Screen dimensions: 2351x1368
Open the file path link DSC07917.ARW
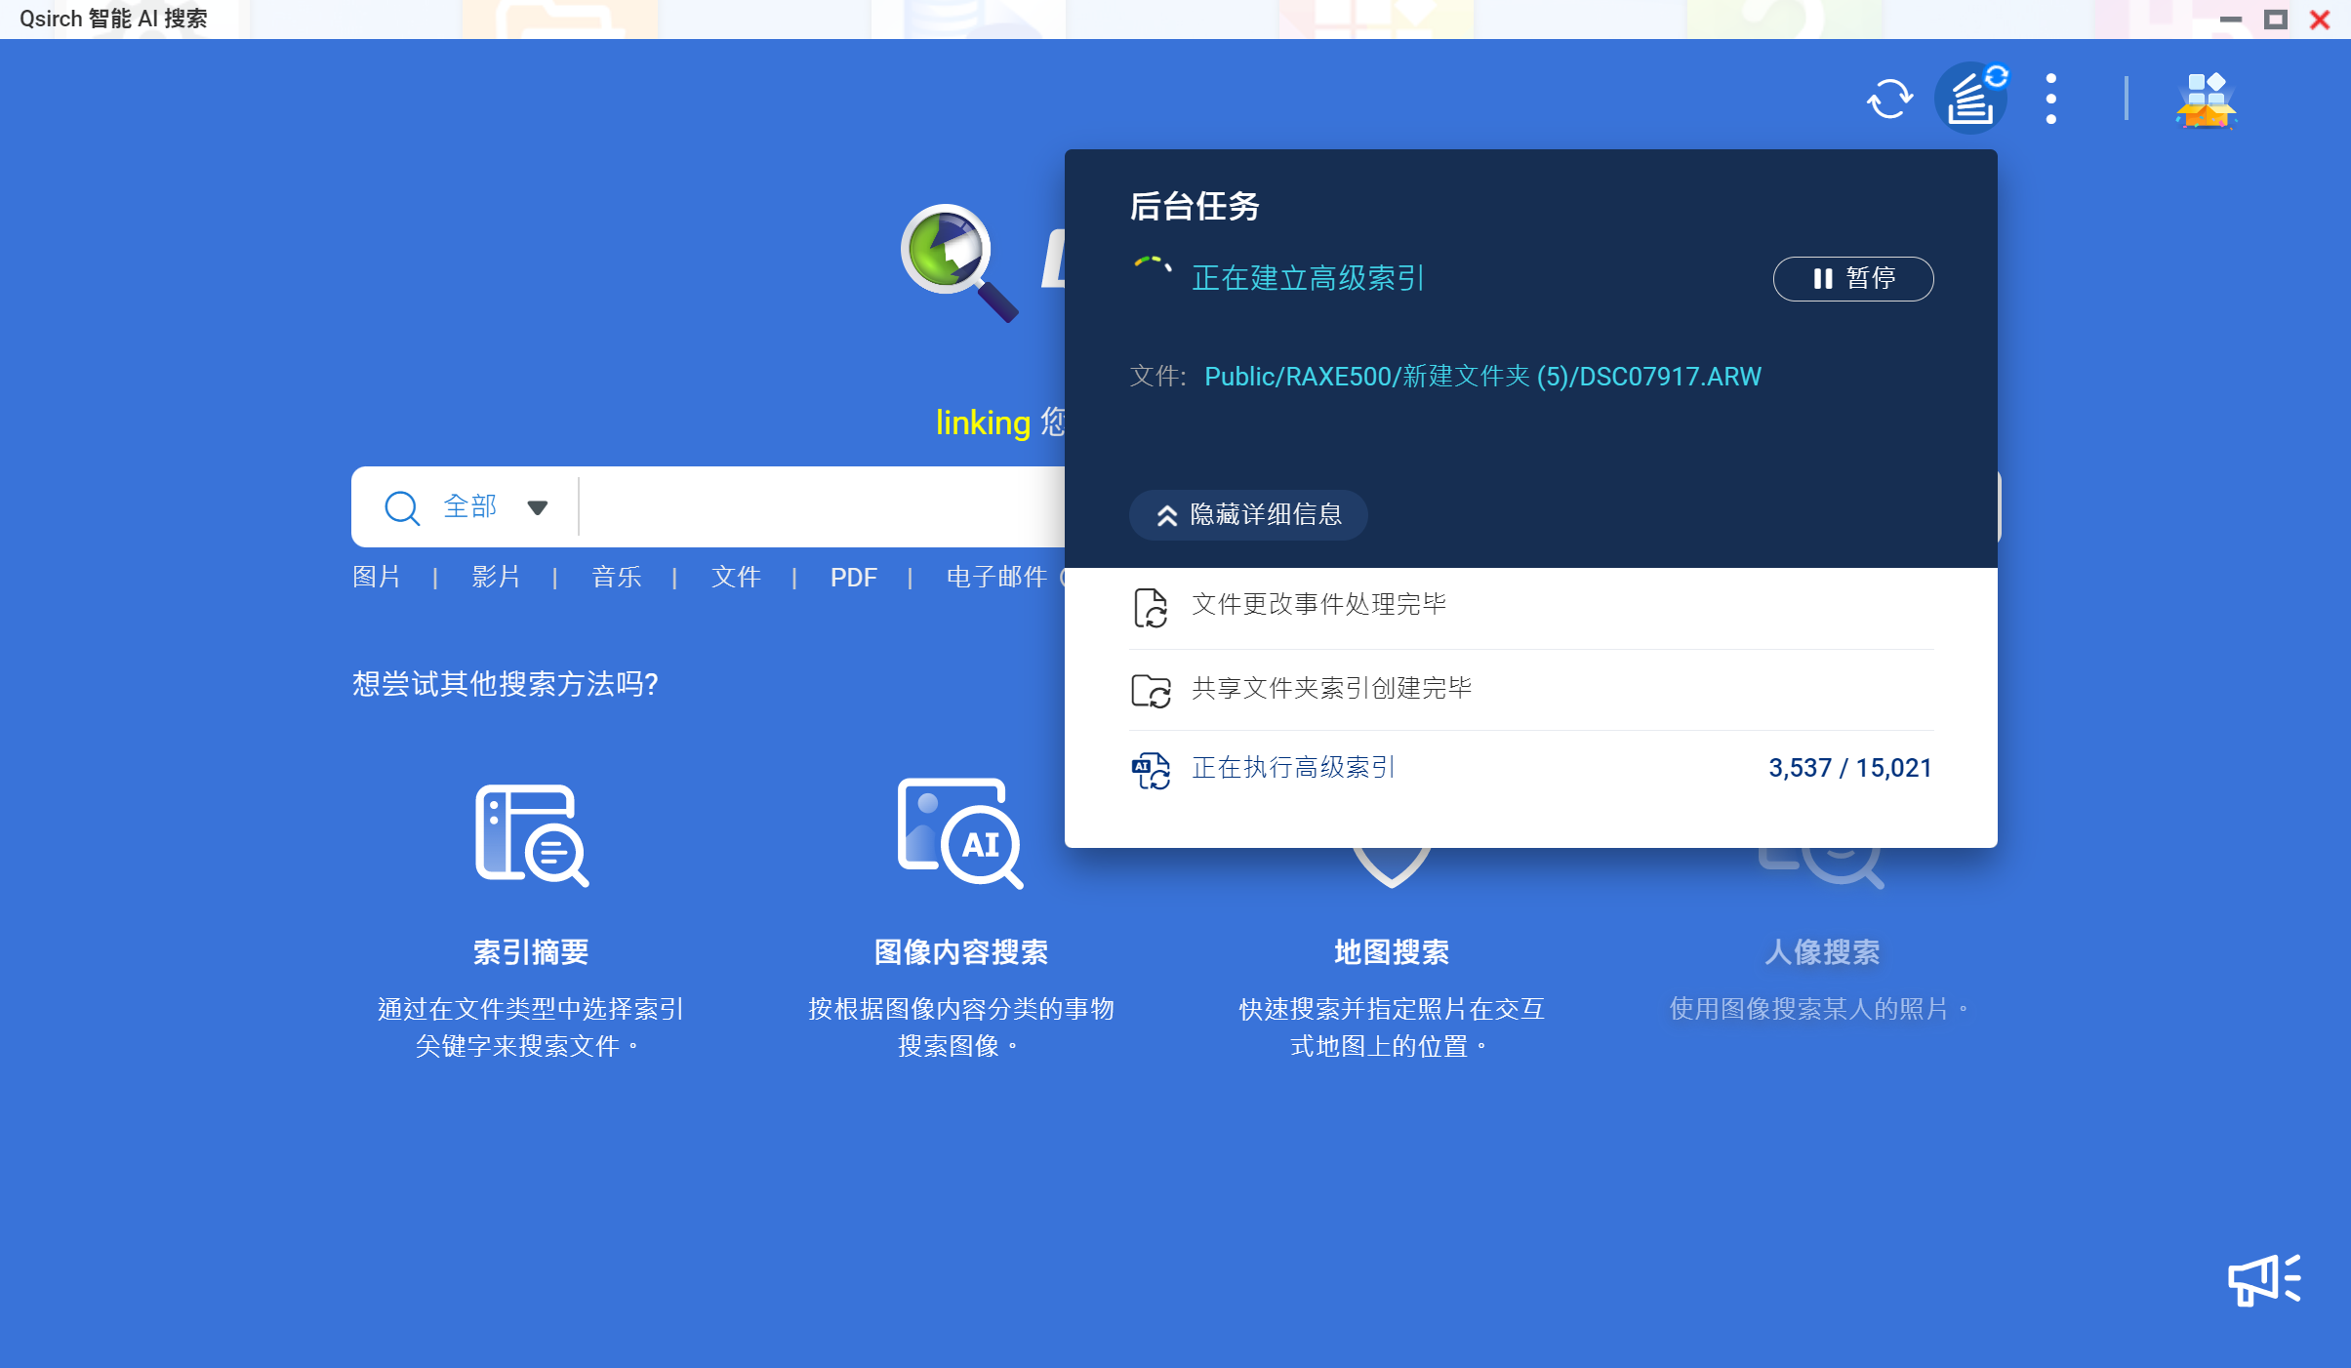(1481, 377)
